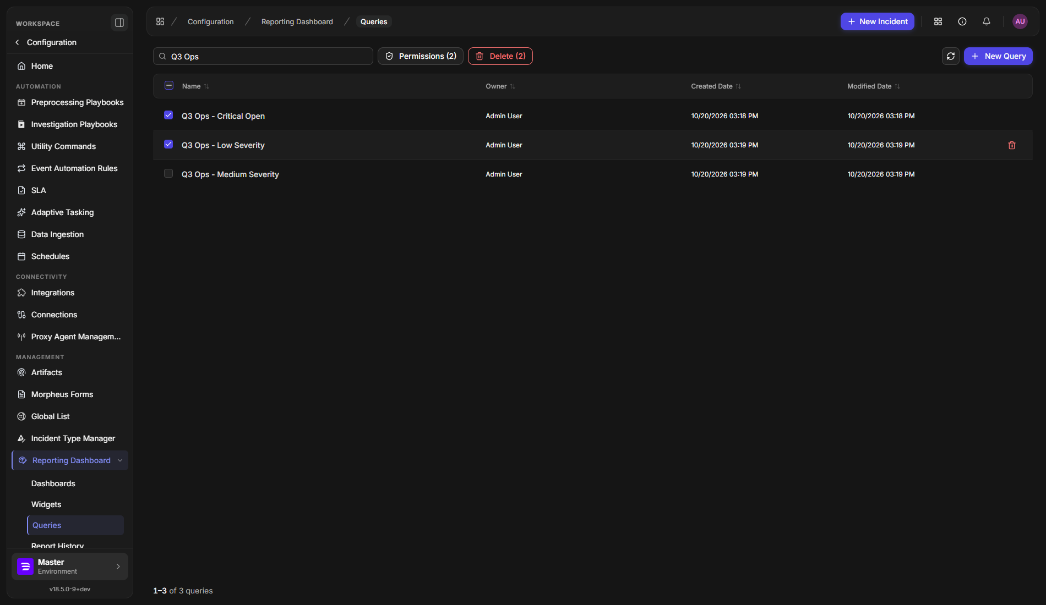This screenshot has height=605, width=1046.
Task: Click the New Query button
Action: 998,56
